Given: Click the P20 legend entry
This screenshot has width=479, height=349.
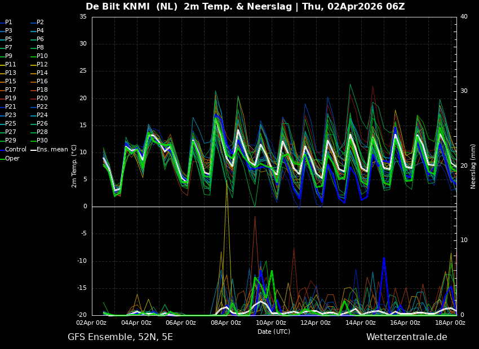Looking at the screenshot, I should coord(42,99).
